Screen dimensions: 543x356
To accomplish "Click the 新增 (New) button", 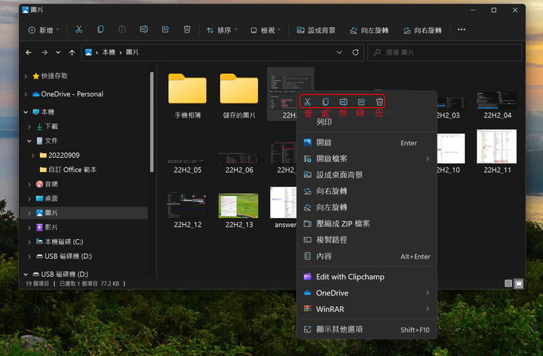I will point(44,30).
